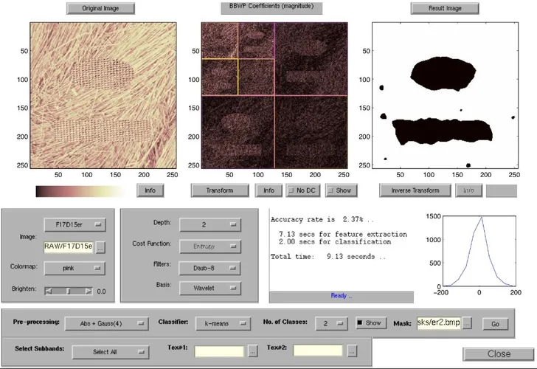The image size is (537, 369).
Task: Open the Pre-processing dropdown Abs + Gauss(4)
Action: (105, 323)
